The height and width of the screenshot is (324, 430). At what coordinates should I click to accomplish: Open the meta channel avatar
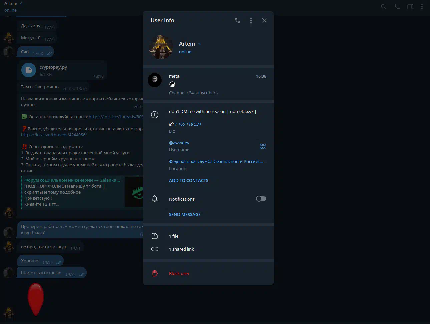[x=155, y=80]
